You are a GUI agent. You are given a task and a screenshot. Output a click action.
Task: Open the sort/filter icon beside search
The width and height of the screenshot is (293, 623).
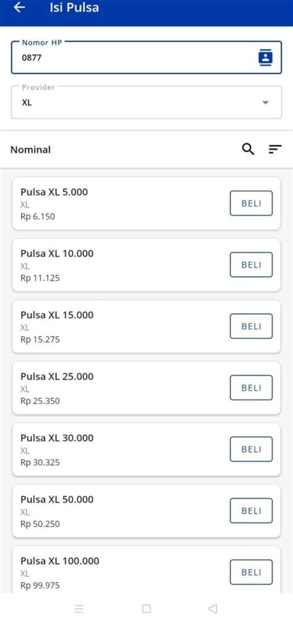pyautogui.click(x=275, y=149)
